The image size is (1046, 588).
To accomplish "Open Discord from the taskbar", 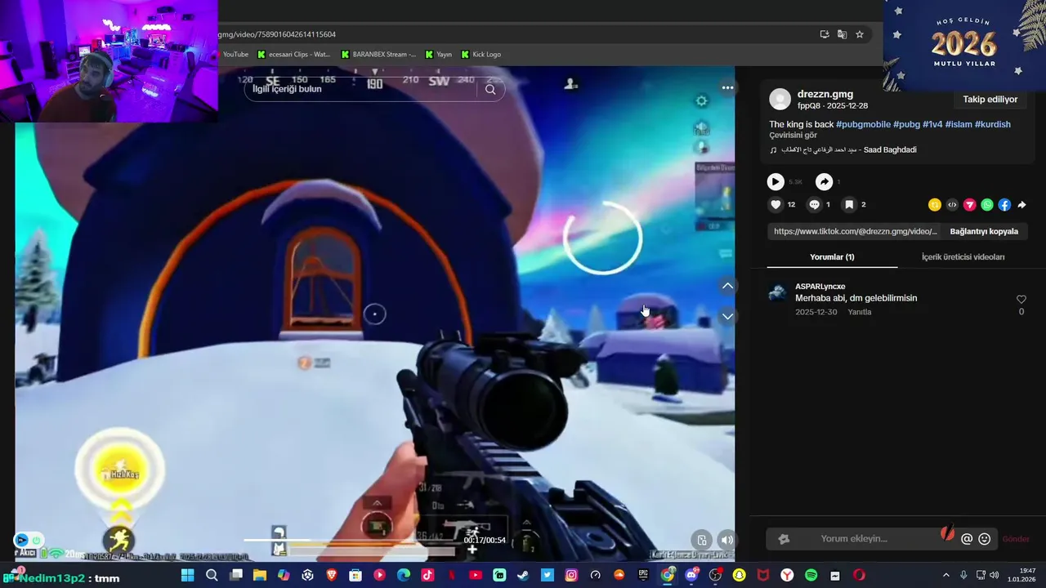I will 691,575.
